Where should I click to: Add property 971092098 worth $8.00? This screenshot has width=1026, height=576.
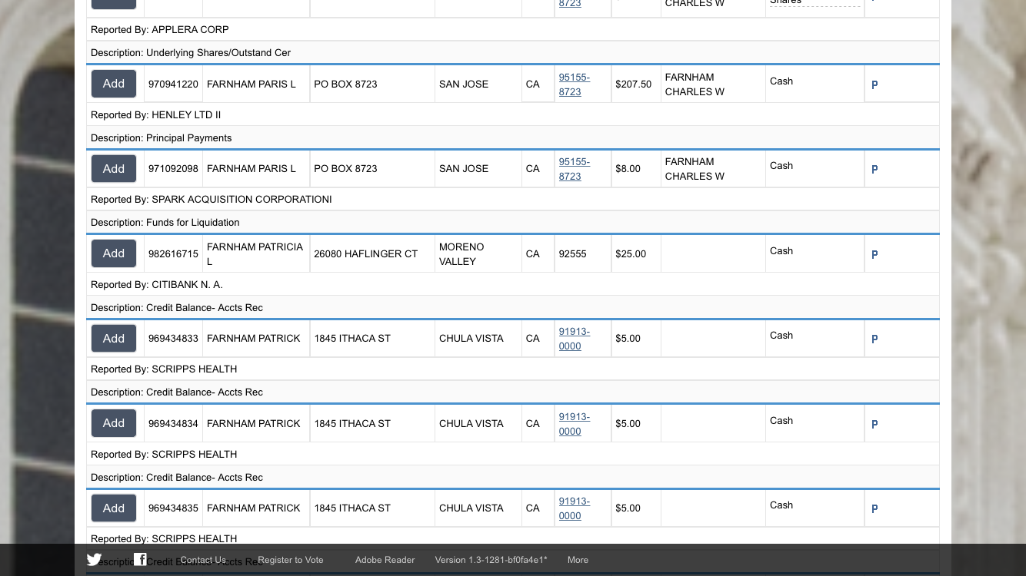tap(114, 169)
